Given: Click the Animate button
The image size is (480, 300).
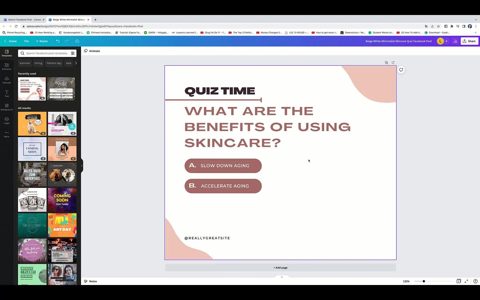Looking at the screenshot, I should tap(92, 51).
